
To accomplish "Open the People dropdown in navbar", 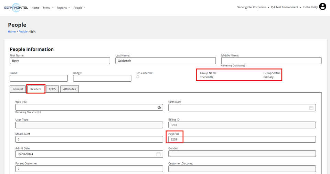I will pyautogui.click(x=79, y=8).
